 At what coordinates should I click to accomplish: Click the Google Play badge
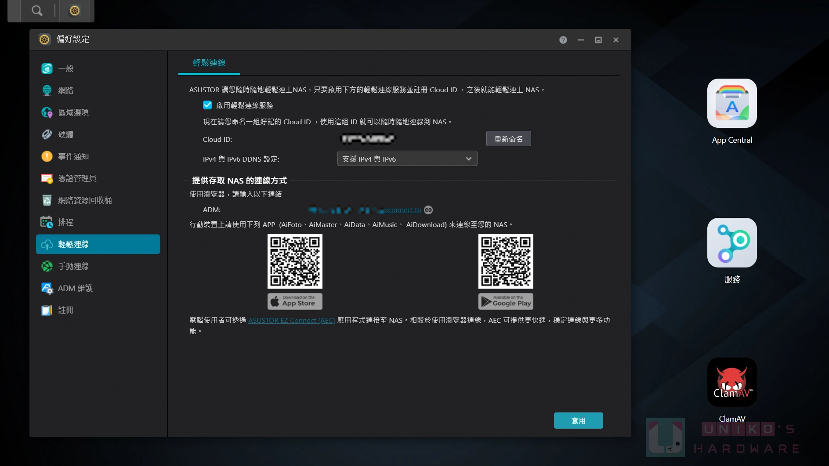click(506, 301)
